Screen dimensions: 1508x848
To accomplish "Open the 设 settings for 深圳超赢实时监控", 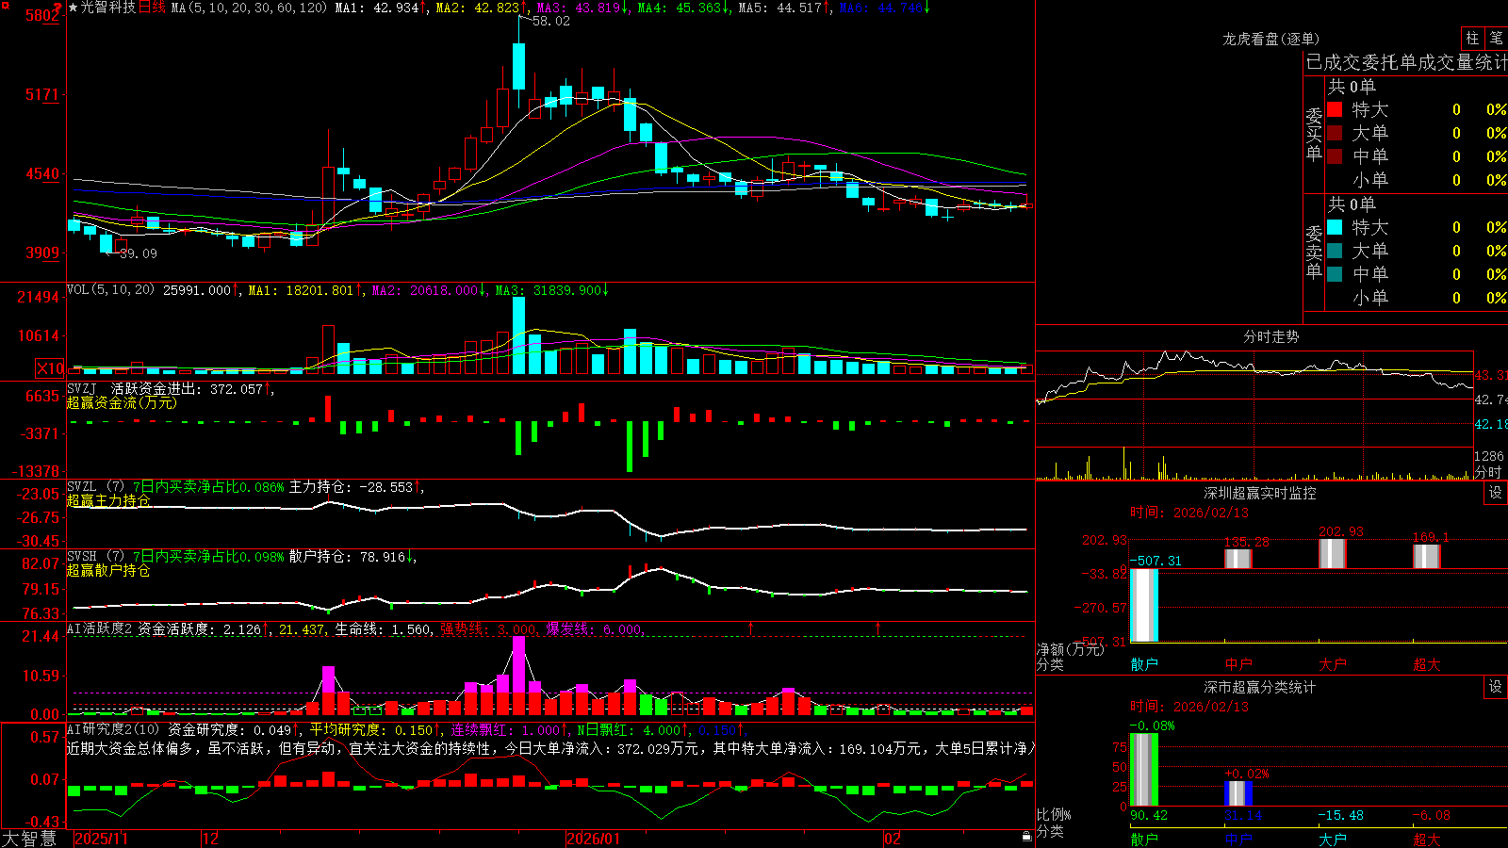I will [1496, 493].
